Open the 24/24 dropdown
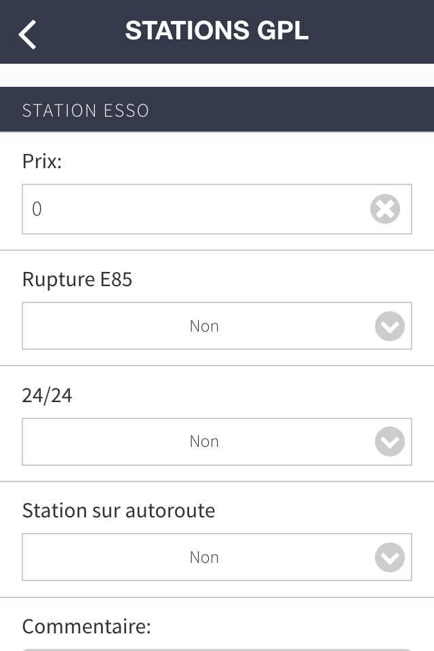The height and width of the screenshot is (651, 434). click(217, 441)
